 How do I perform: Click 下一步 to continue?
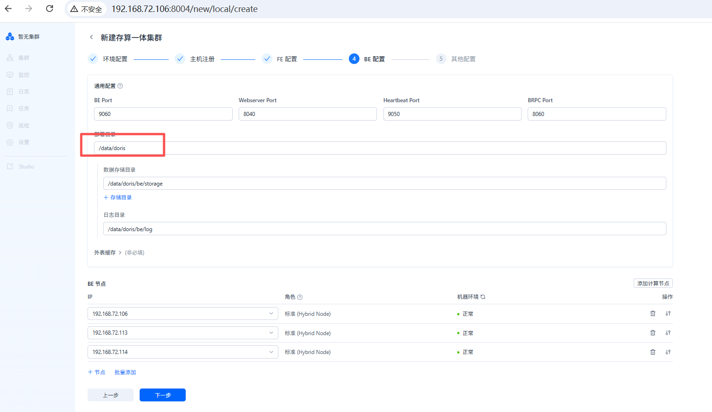pyautogui.click(x=162, y=395)
